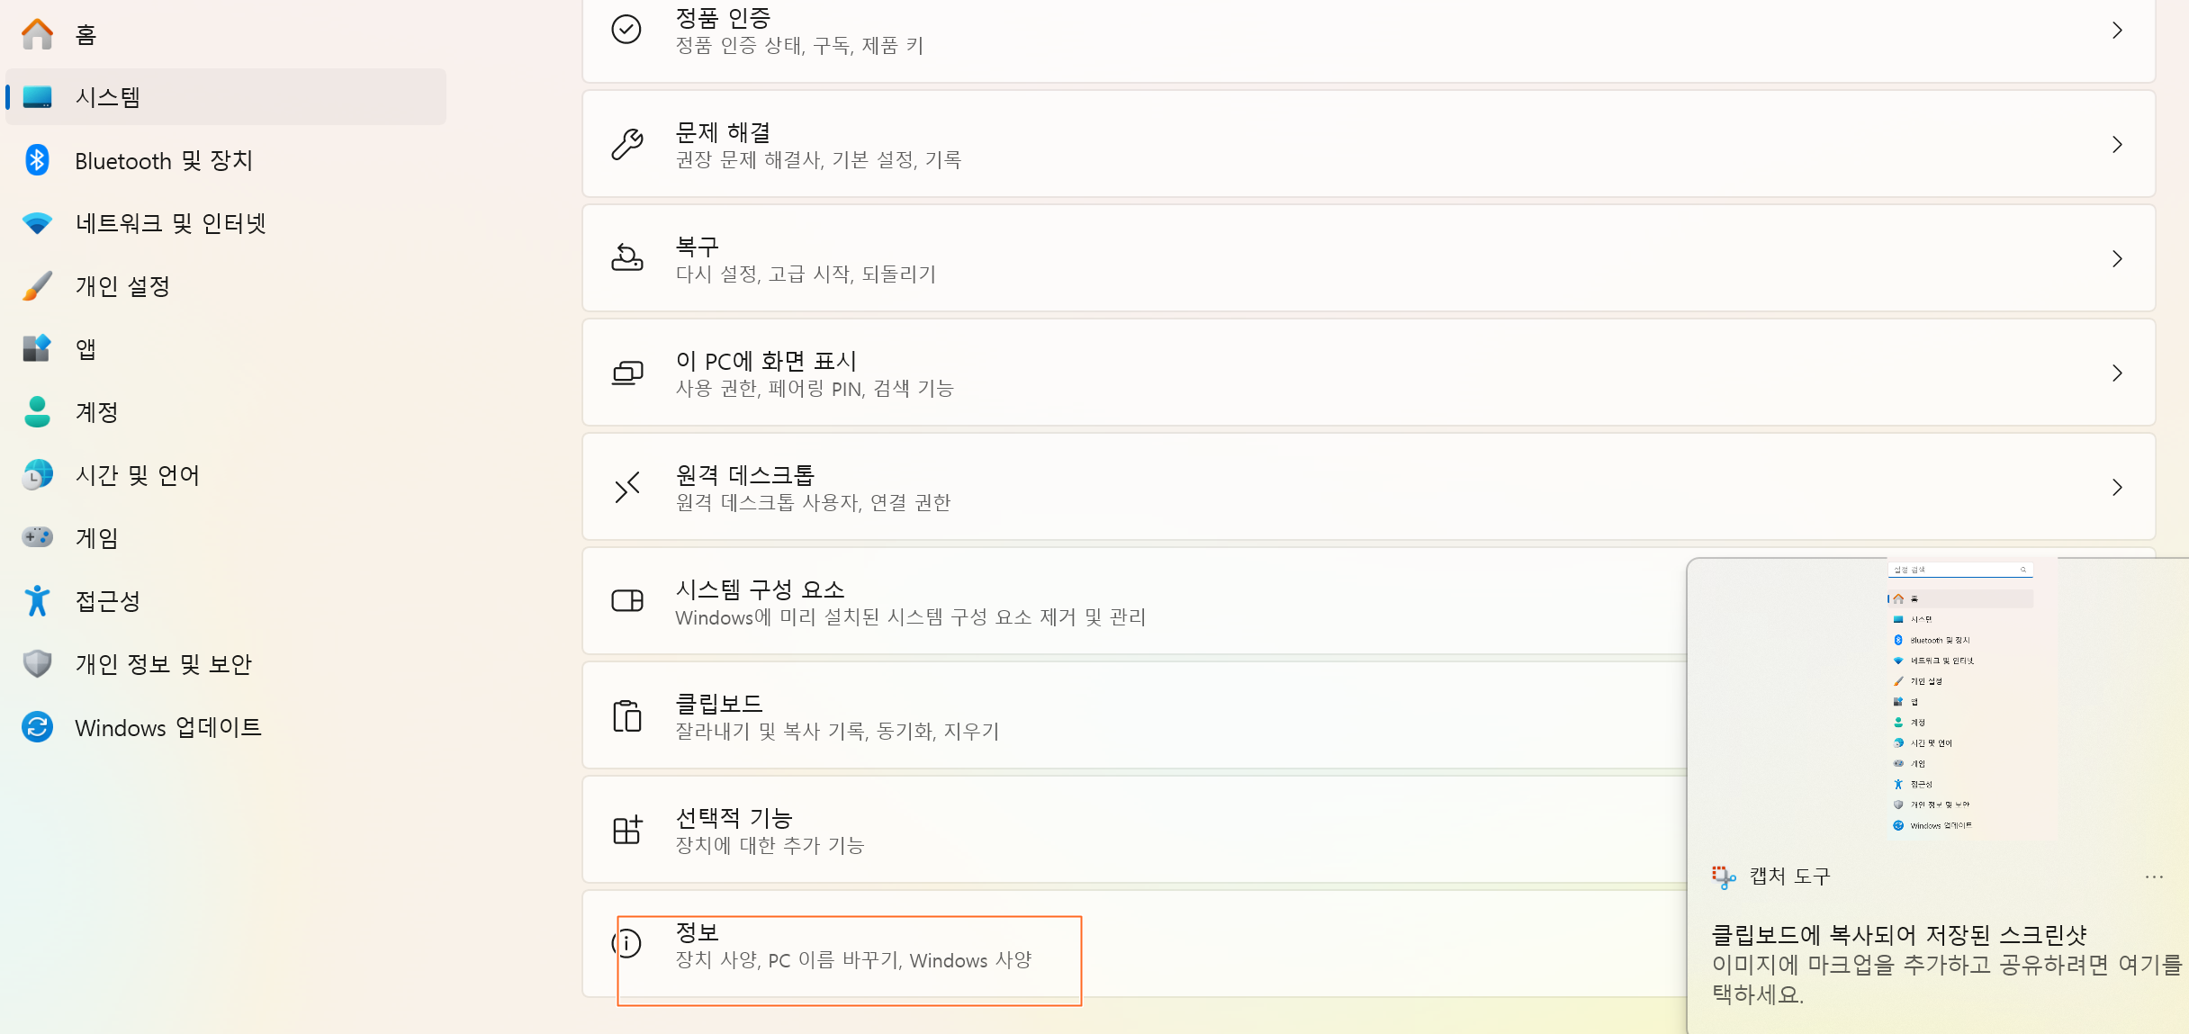Select the 접근성 accessibility icon

(37, 600)
